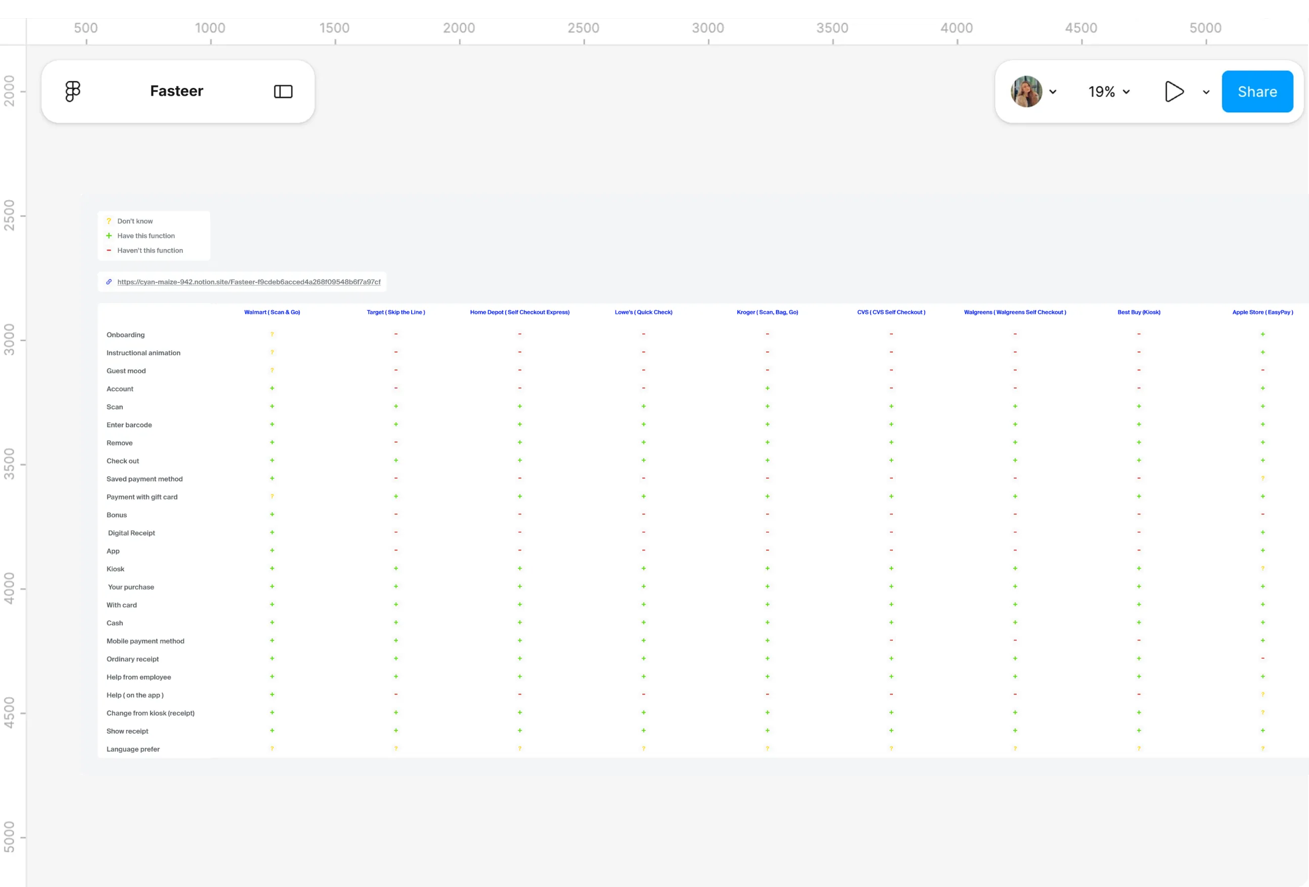Select the green plus legend icon
The height and width of the screenshot is (887, 1309).
click(109, 235)
